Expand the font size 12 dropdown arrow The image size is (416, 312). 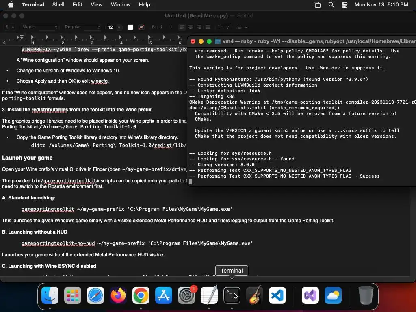[119, 27]
